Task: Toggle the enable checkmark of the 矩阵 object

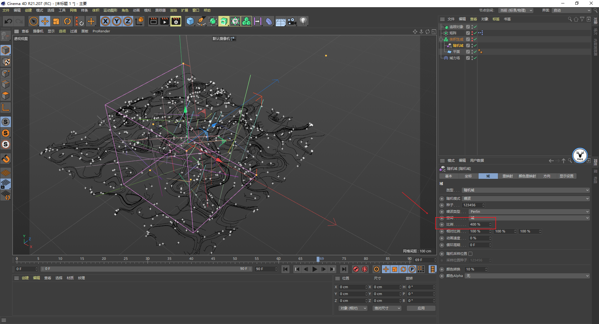Action: (475, 33)
